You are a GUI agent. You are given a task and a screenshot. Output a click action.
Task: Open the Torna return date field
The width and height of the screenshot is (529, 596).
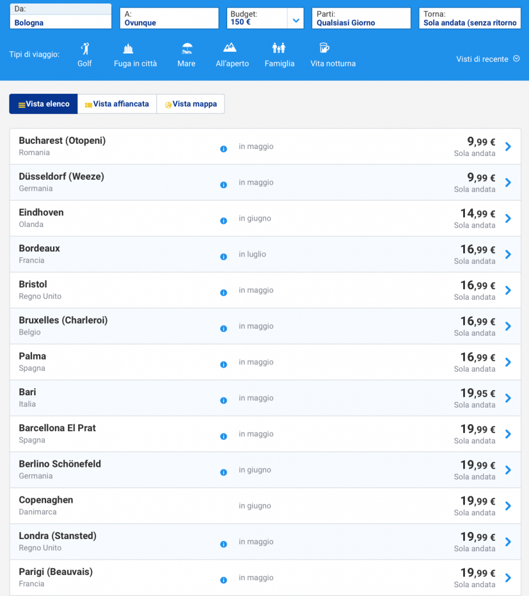pyautogui.click(x=470, y=19)
